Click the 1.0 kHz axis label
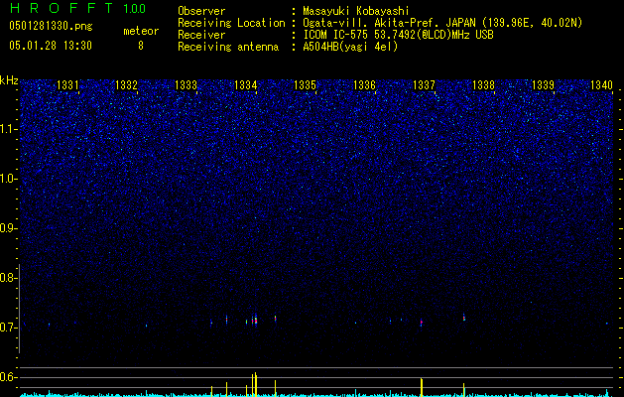The width and height of the screenshot is (624, 397). pyautogui.click(x=7, y=179)
